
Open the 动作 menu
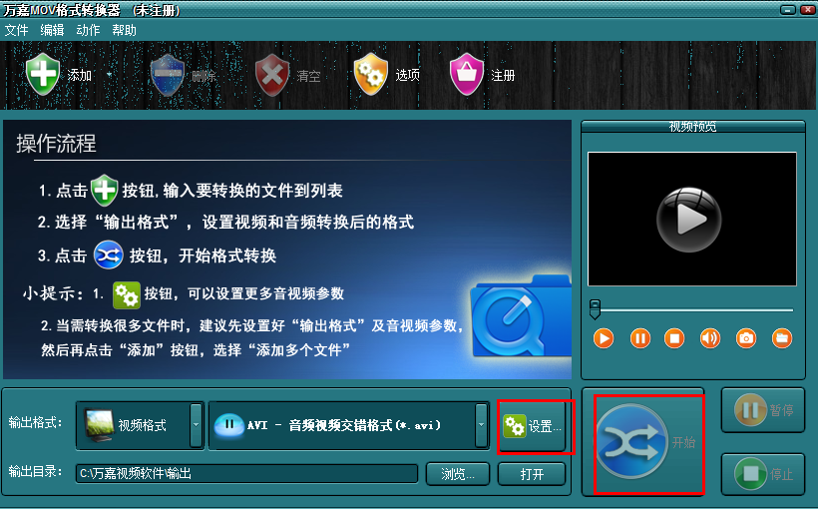tap(88, 30)
